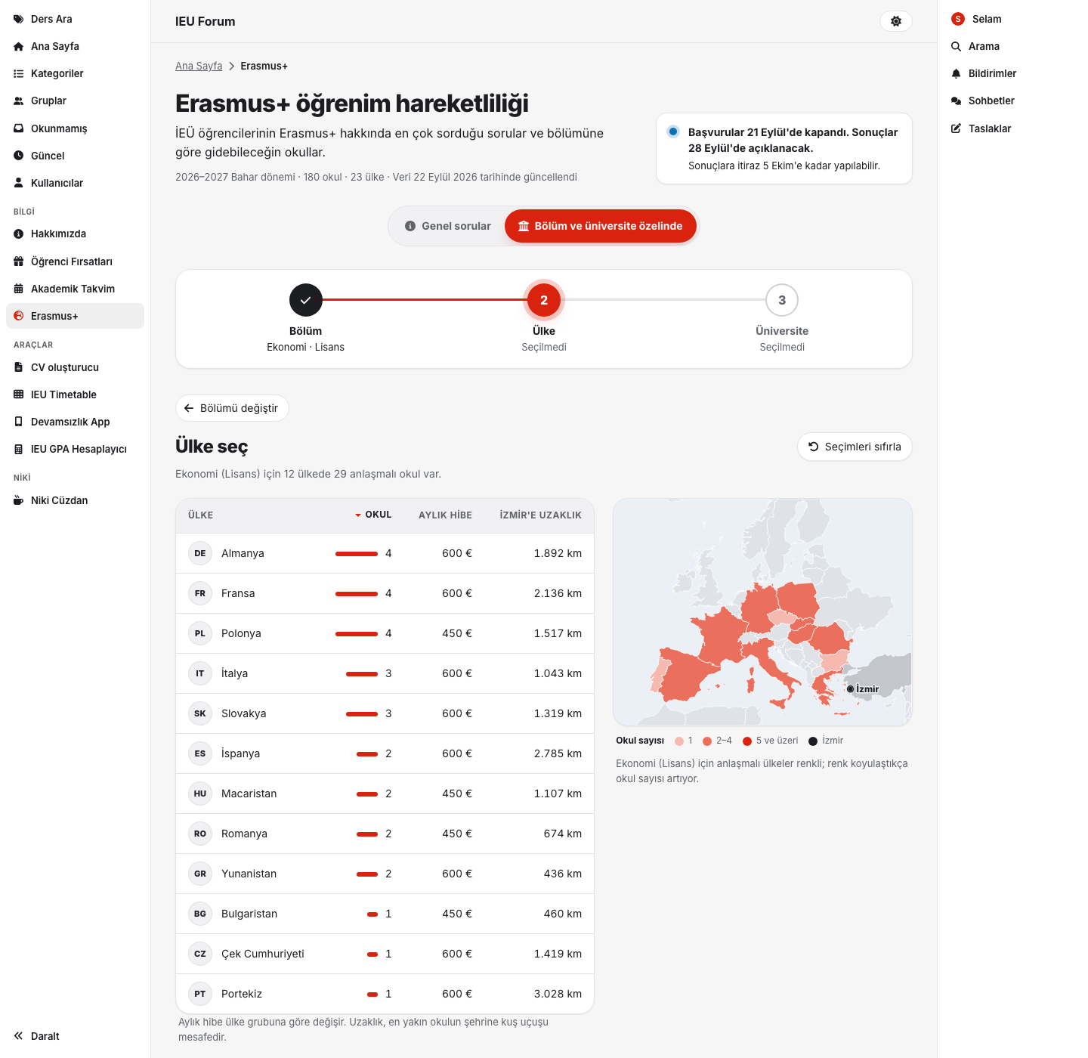
Task: Collapse the sidebar with Daralt
Action: [x=75, y=1036]
